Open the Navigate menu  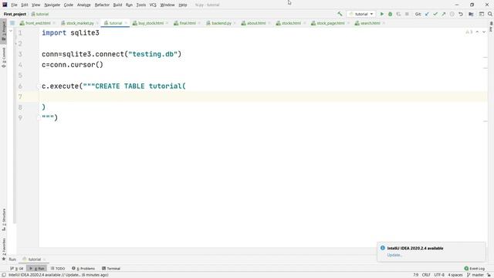(x=52, y=5)
